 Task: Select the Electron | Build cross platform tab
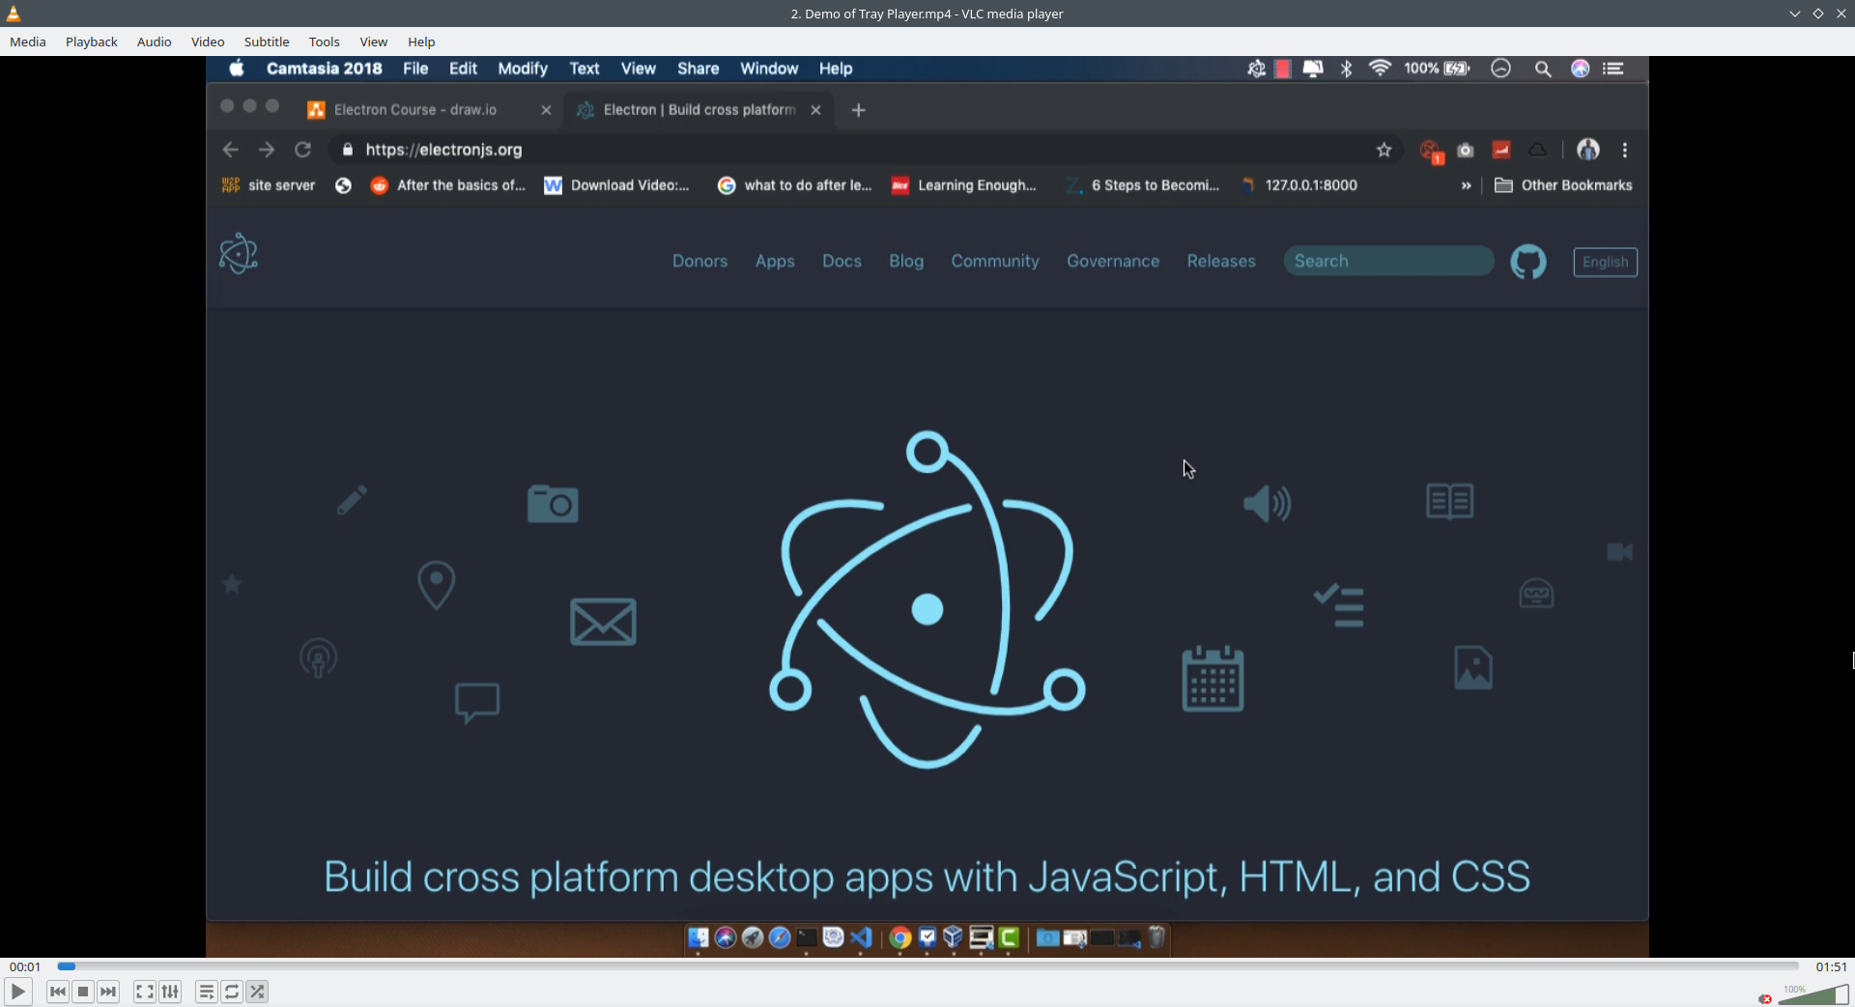699,110
